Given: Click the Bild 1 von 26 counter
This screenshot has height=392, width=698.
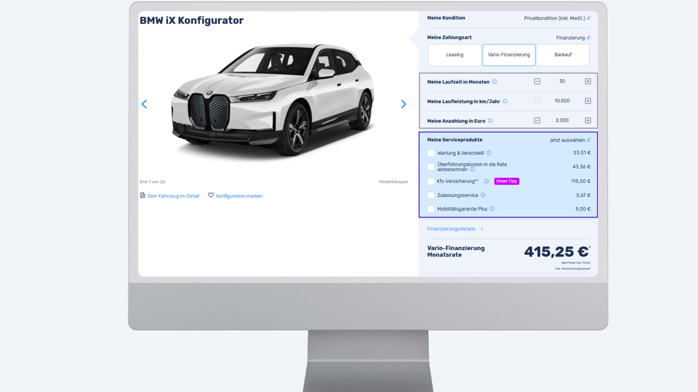Looking at the screenshot, I should tap(152, 182).
